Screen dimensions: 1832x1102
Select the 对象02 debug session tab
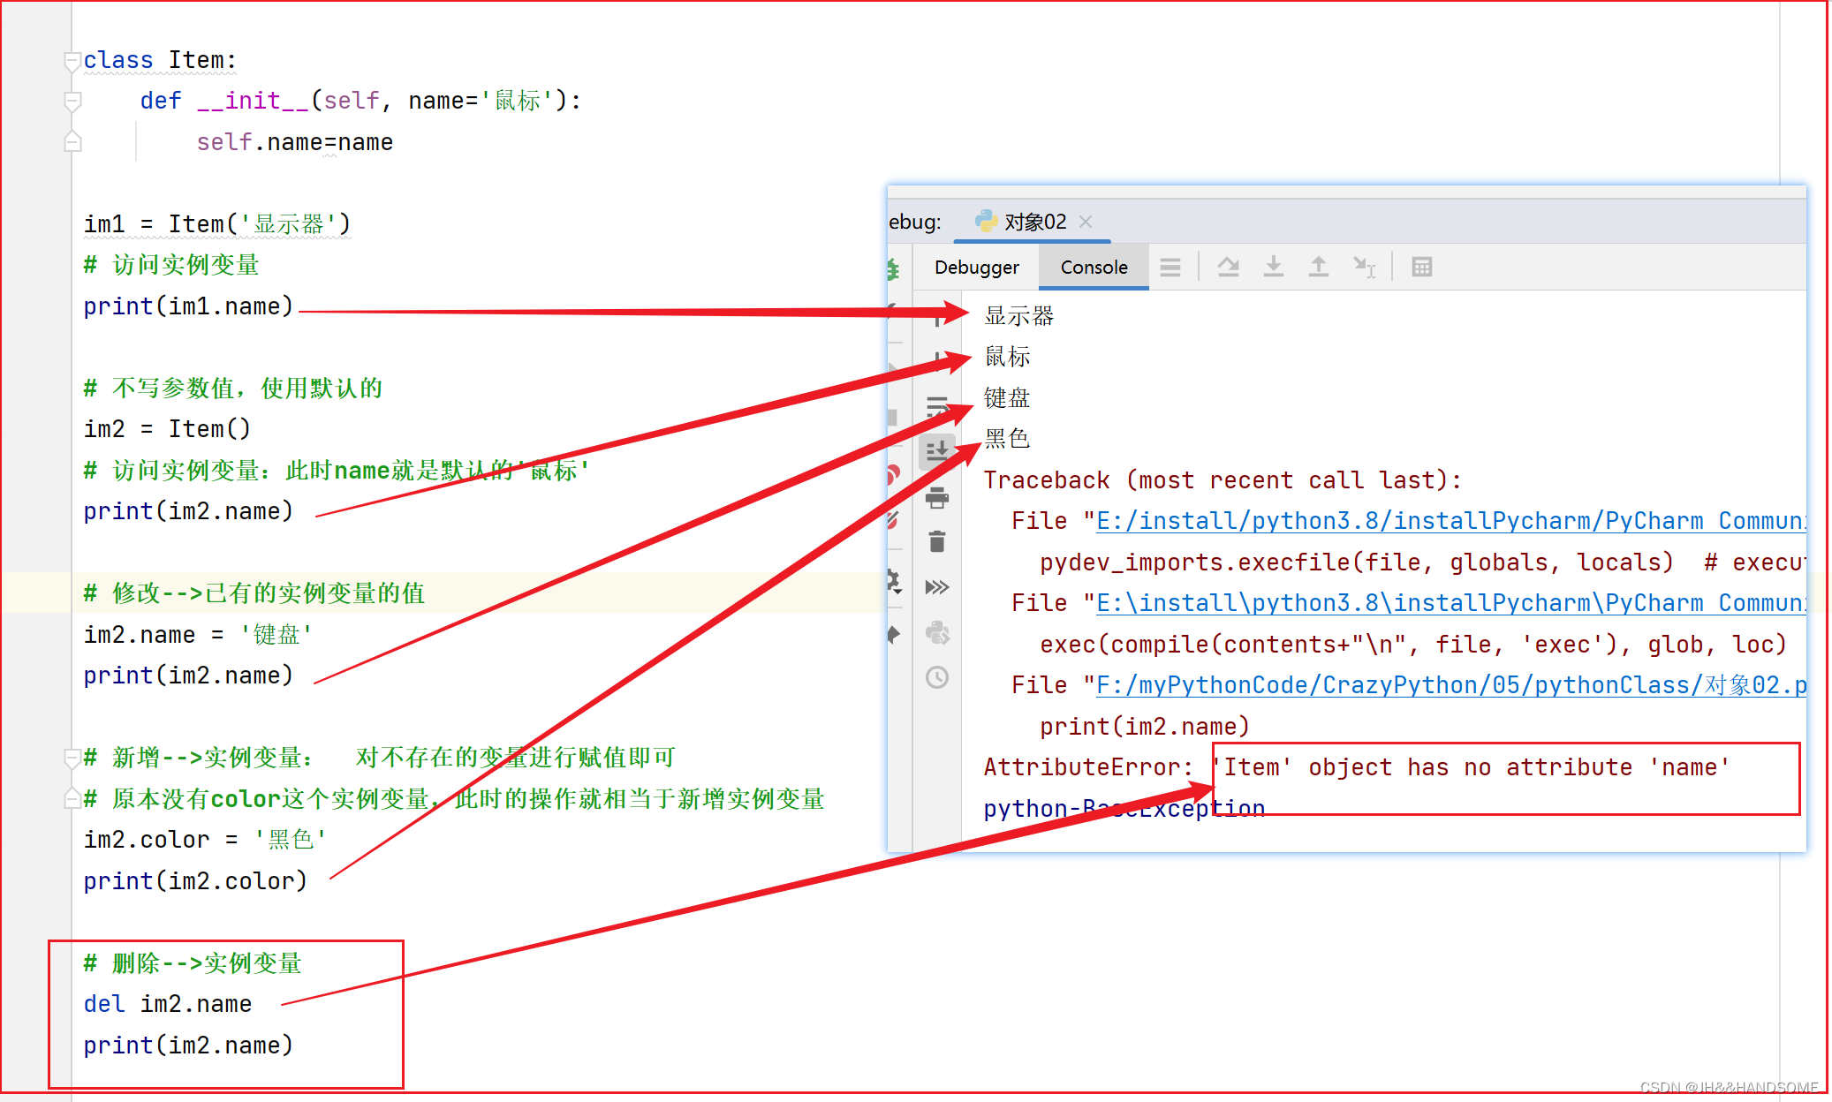click(x=1034, y=221)
